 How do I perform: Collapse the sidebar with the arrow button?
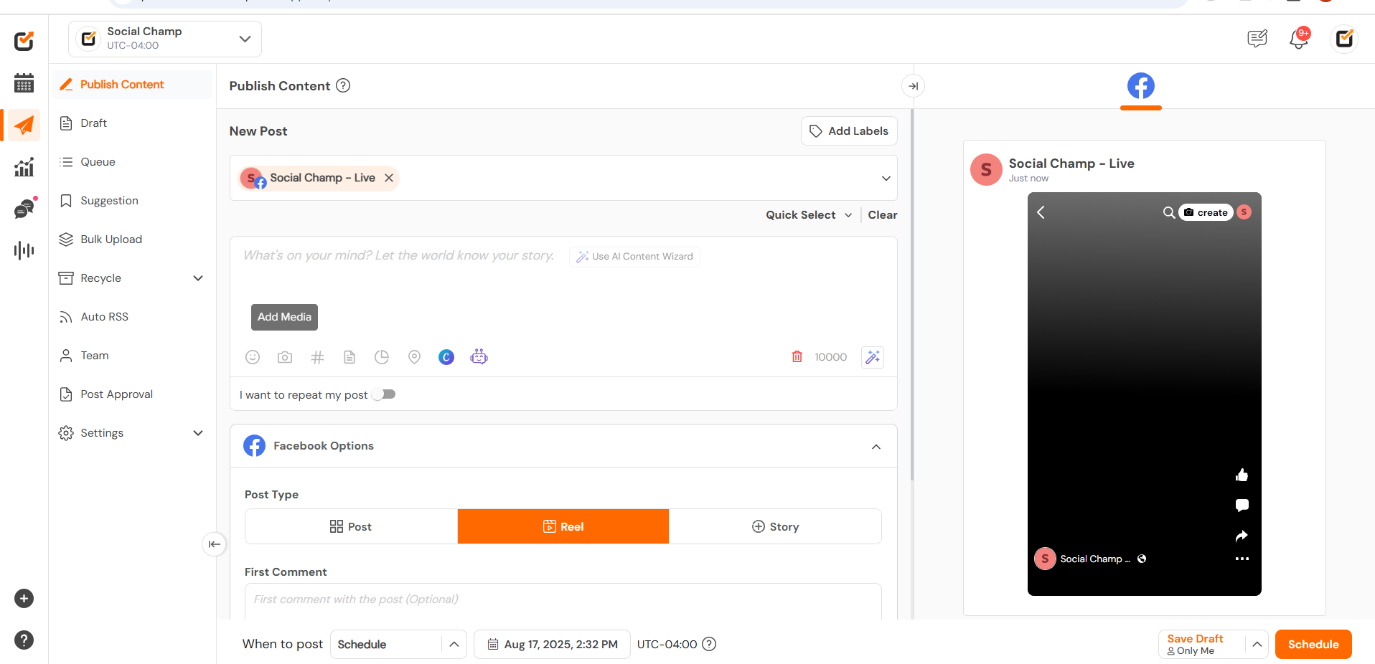pos(214,544)
